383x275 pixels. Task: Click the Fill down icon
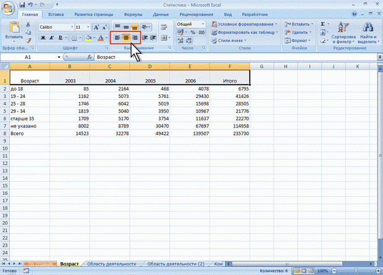(x=322, y=32)
